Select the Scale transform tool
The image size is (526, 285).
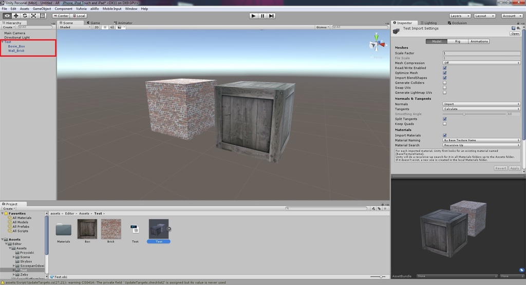coord(33,16)
